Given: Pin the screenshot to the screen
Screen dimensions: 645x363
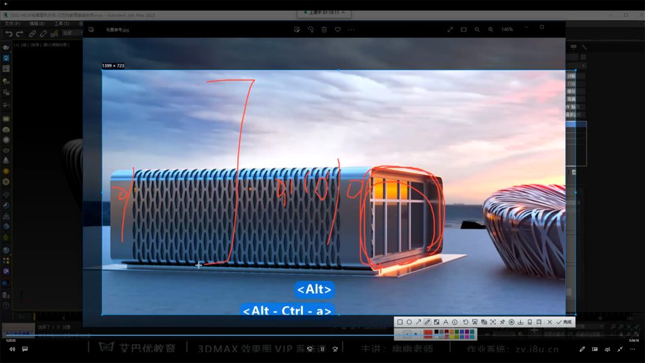Looking at the screenshot, I should pyautogui.click(x=502, y=322).
